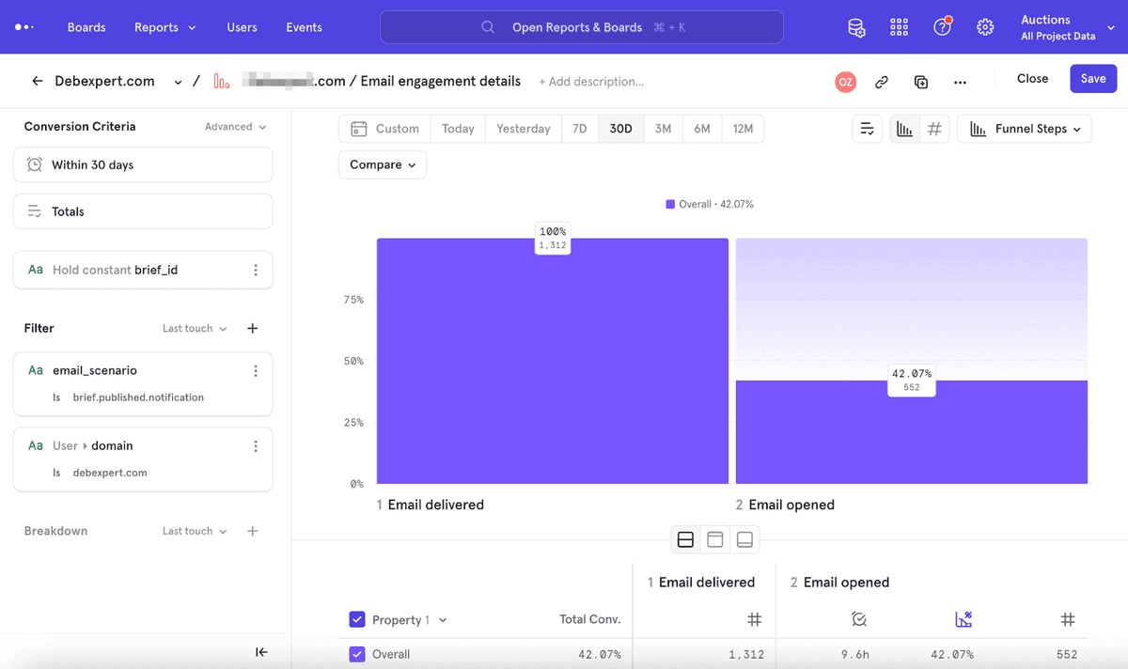Image resolution: width=1128 pixels, height=669 pixels.
Task: Uncheck the Overall row checkbox
Action: pyautogui.click(x=357, y=654)
